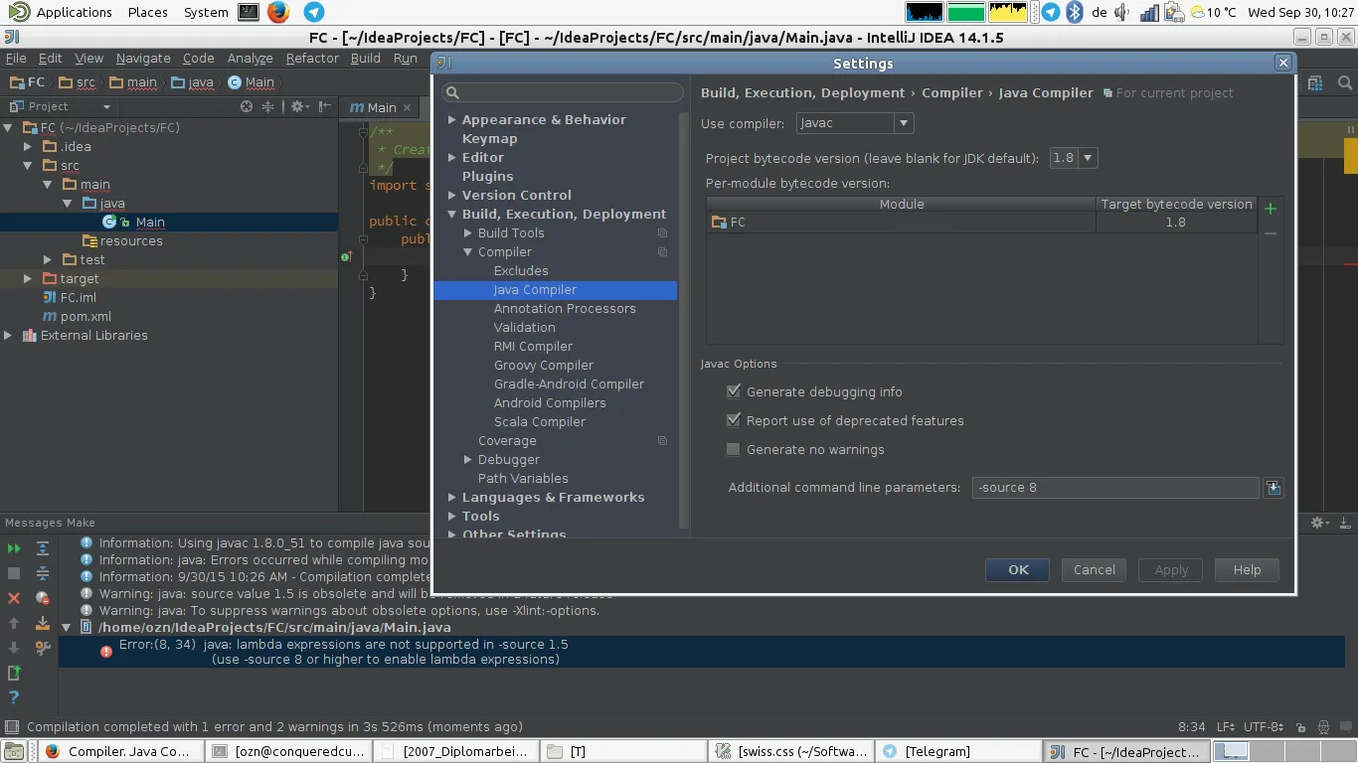This screenshot has width=1358, height=763.
Task: Click the Messages panel gear icon
Action: pyautogui.click(x=1318, y=523)
